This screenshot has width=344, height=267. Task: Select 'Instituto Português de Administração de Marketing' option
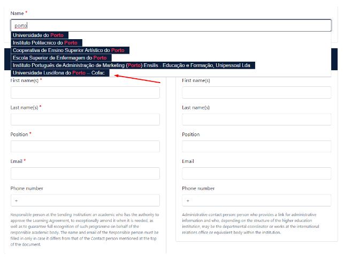133,65
